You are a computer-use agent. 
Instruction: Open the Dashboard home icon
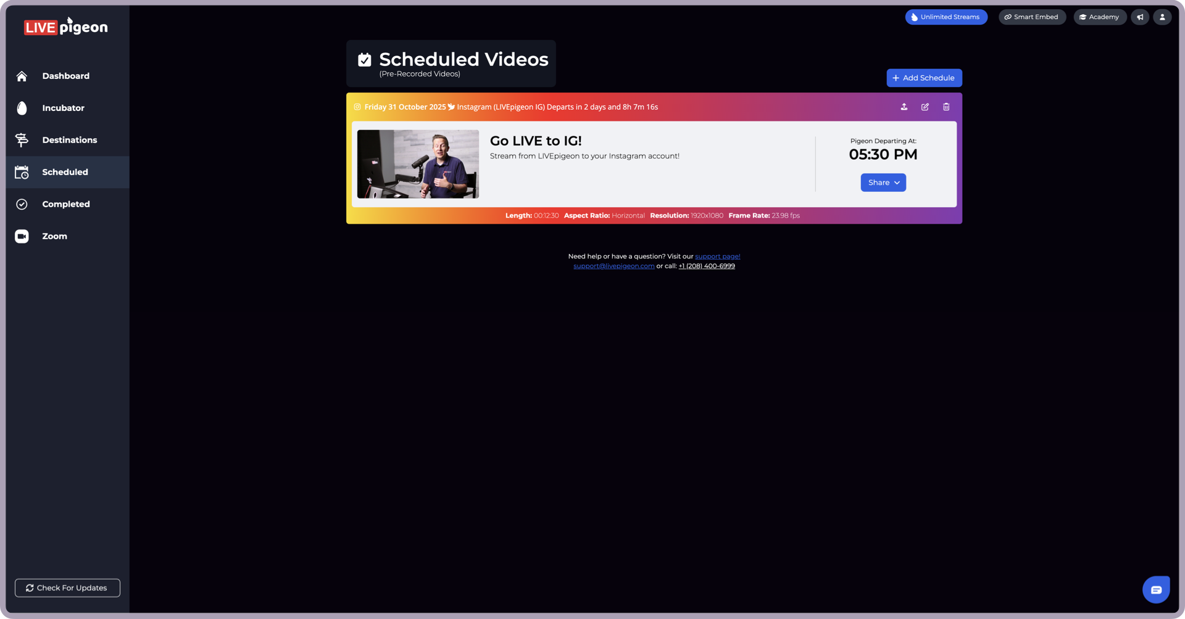[22, 76]
